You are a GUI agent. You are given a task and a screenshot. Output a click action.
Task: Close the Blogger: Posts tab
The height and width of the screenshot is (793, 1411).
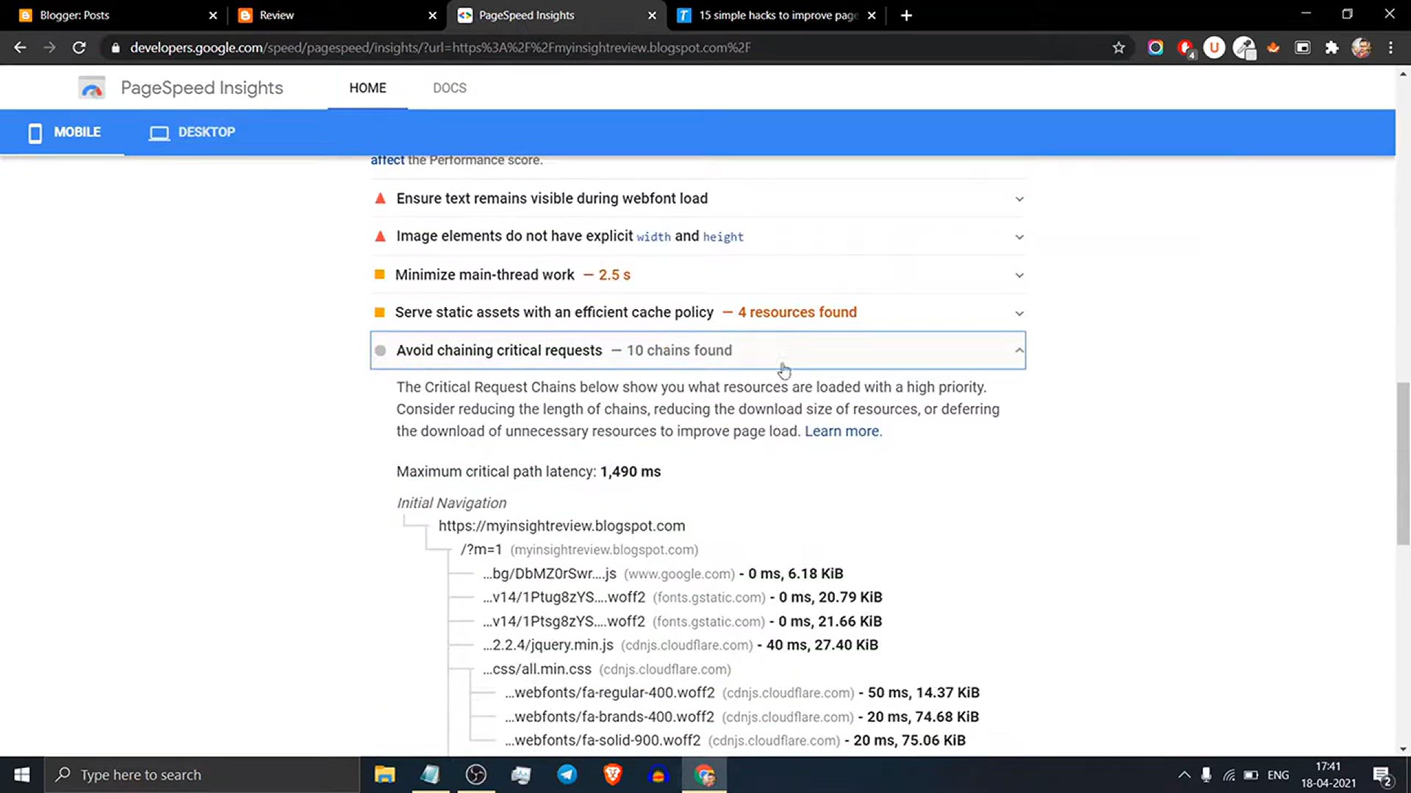(x=212, y=15)
